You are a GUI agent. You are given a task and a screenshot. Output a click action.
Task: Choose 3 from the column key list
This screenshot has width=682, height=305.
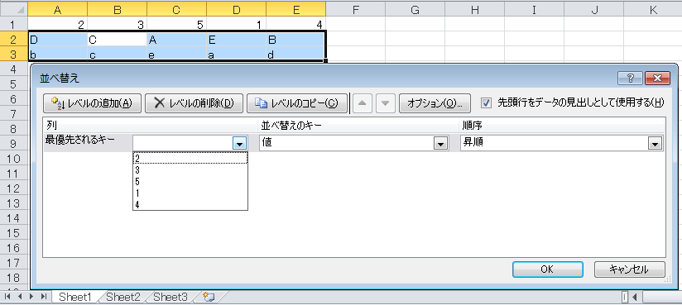pos(190,170)
